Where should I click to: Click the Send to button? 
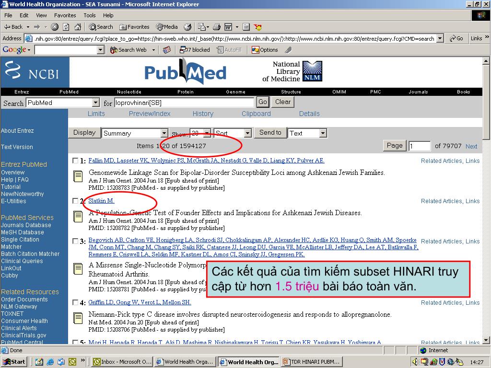[x=270, y=133]
